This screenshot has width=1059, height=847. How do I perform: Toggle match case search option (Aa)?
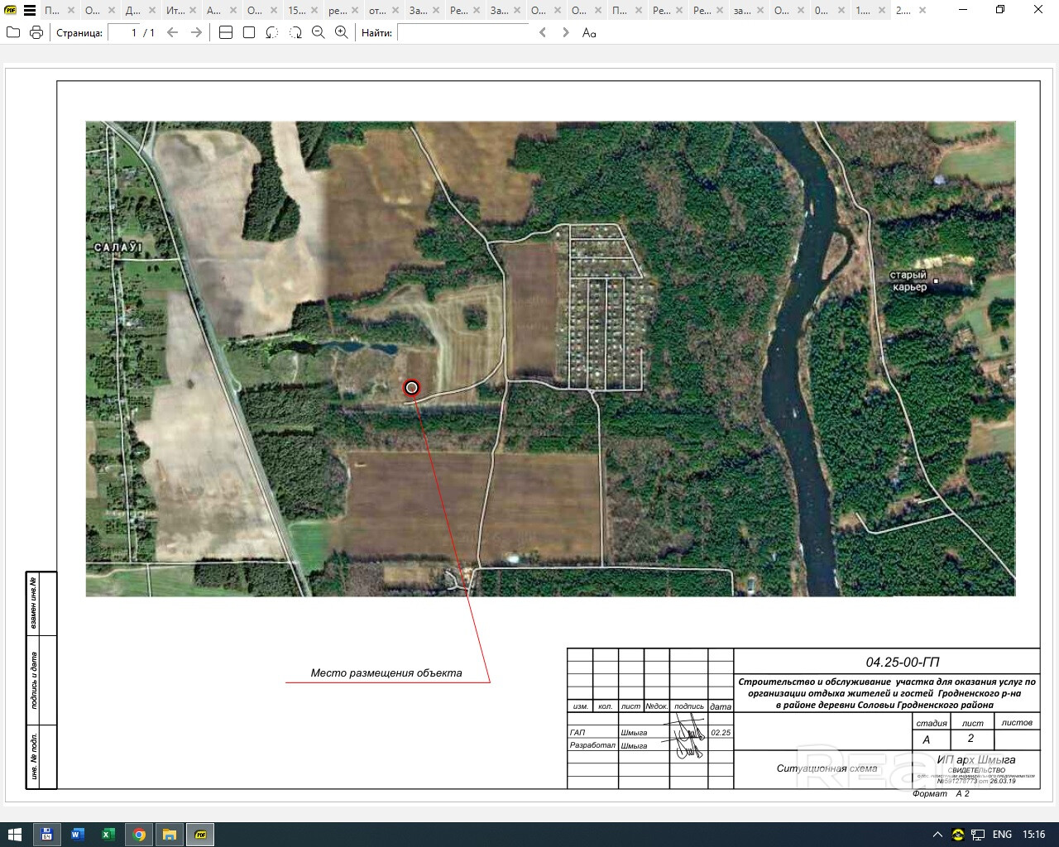click(589, 32)
